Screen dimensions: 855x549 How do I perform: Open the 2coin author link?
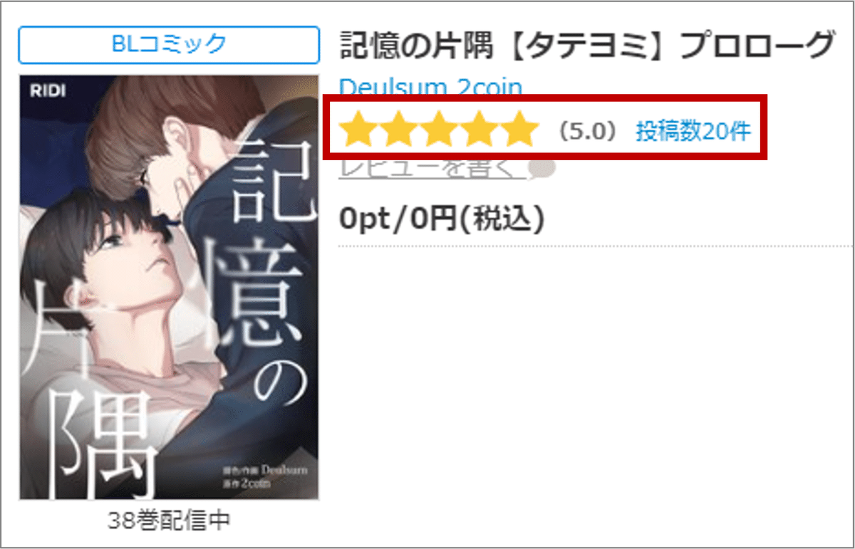(x=488, y=87)
